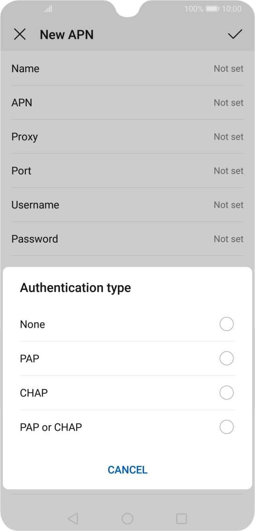Select the None radio button

pyautogui.click(x=226, y=324)
